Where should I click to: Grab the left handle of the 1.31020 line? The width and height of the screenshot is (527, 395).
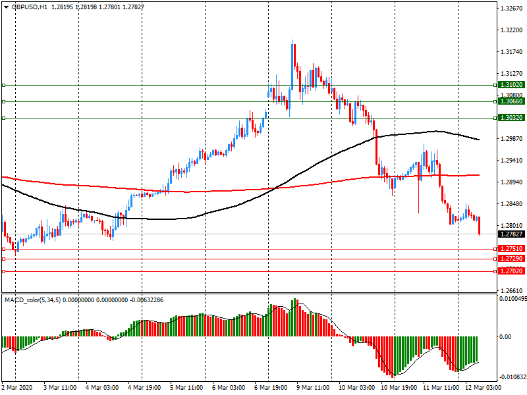point(4,86)
